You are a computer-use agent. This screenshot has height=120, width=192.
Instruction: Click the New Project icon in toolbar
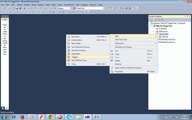pos(3,8)
